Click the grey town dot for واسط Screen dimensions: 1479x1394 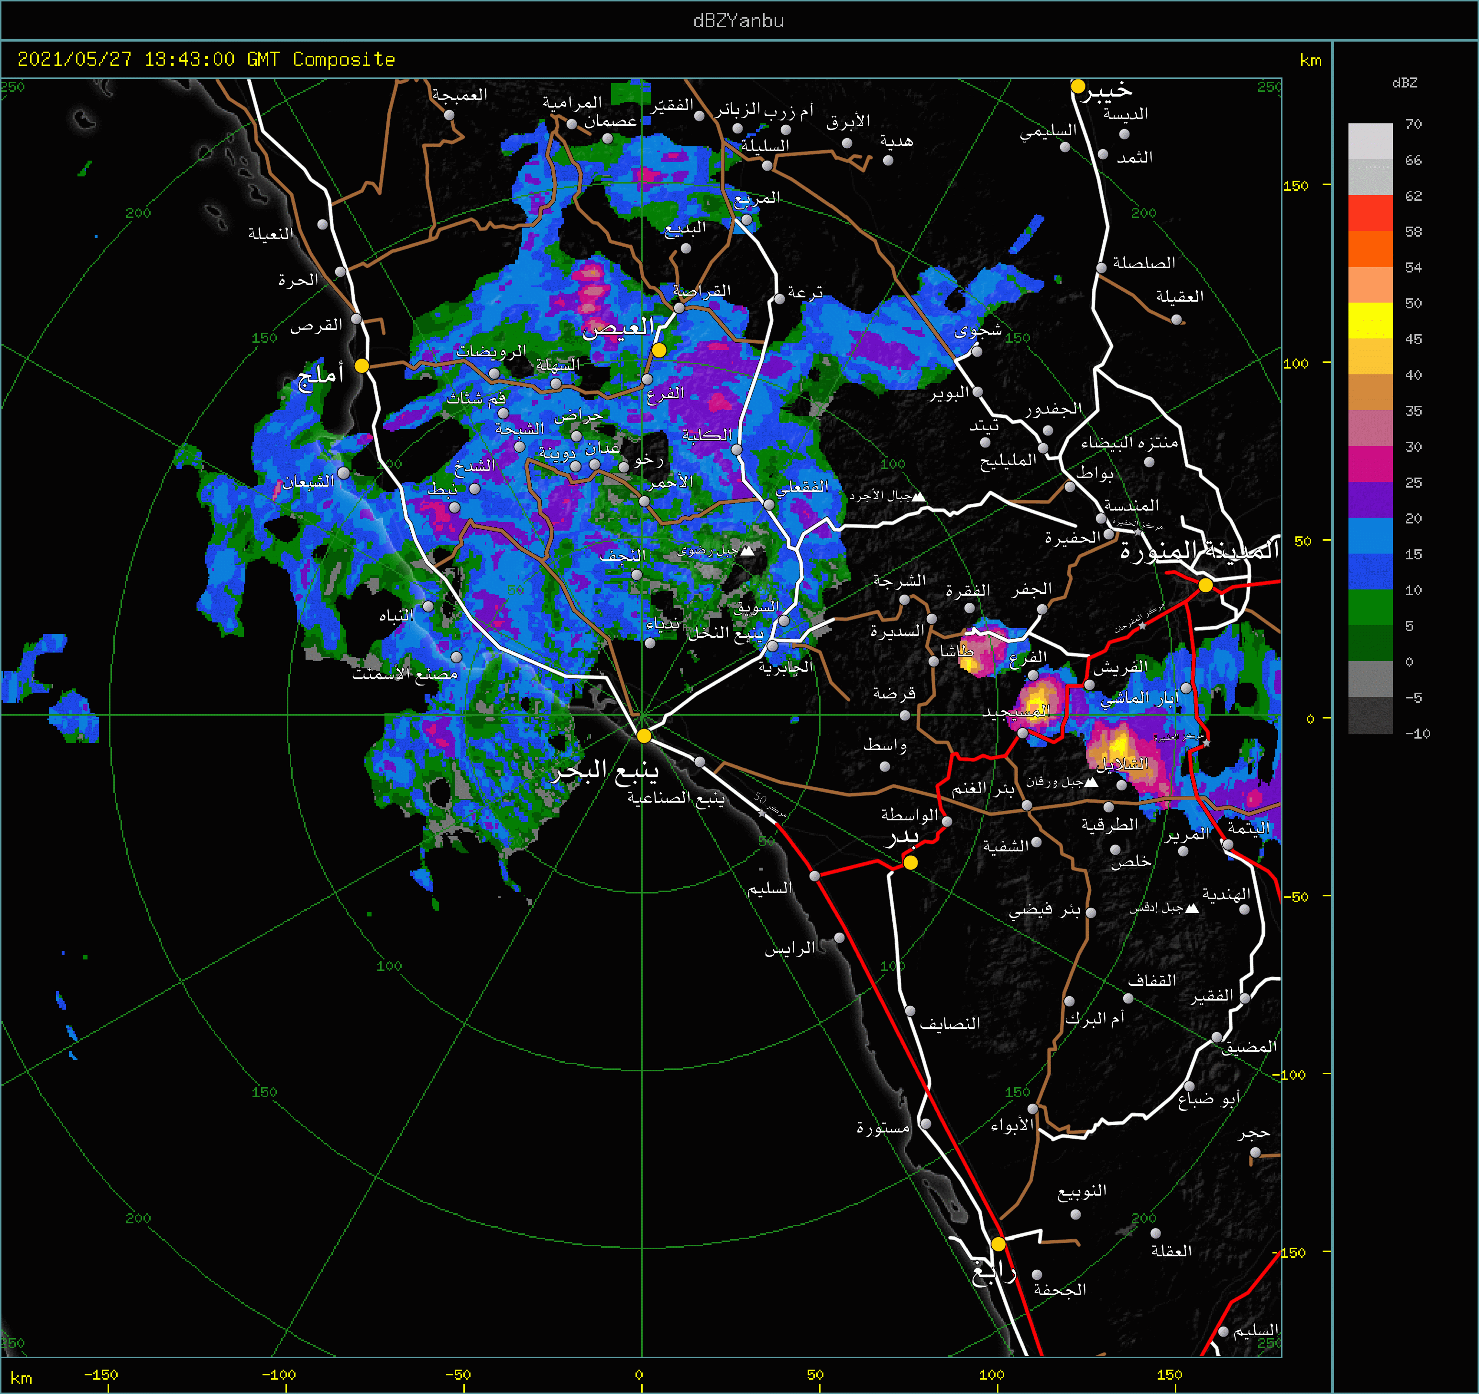click(885, 766)
